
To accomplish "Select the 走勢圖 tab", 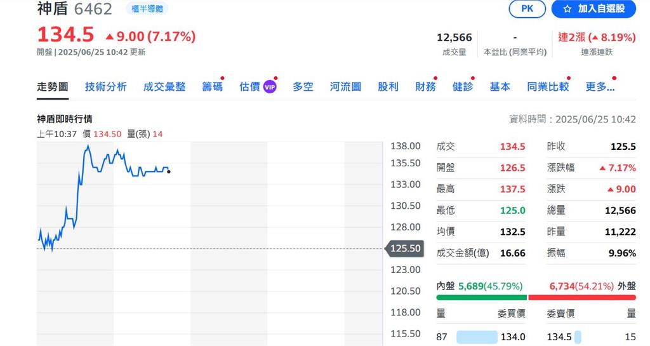I will pos(52,87).
